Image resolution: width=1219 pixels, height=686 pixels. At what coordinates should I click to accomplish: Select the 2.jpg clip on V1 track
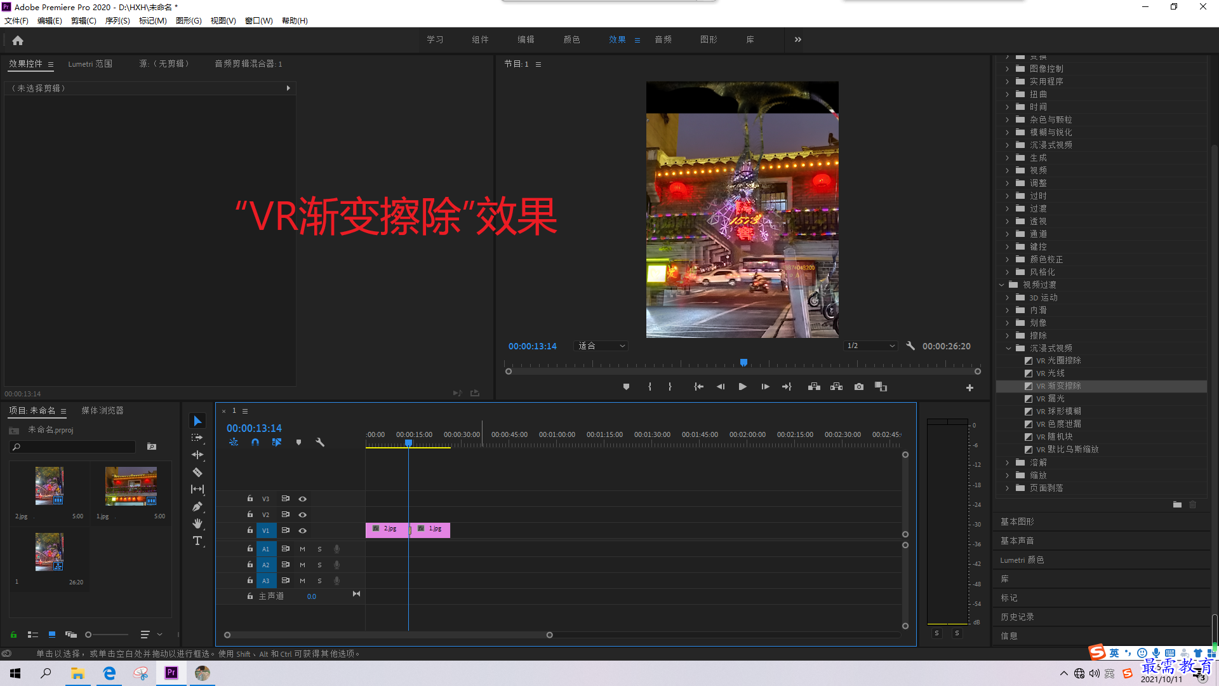[387, 529]
